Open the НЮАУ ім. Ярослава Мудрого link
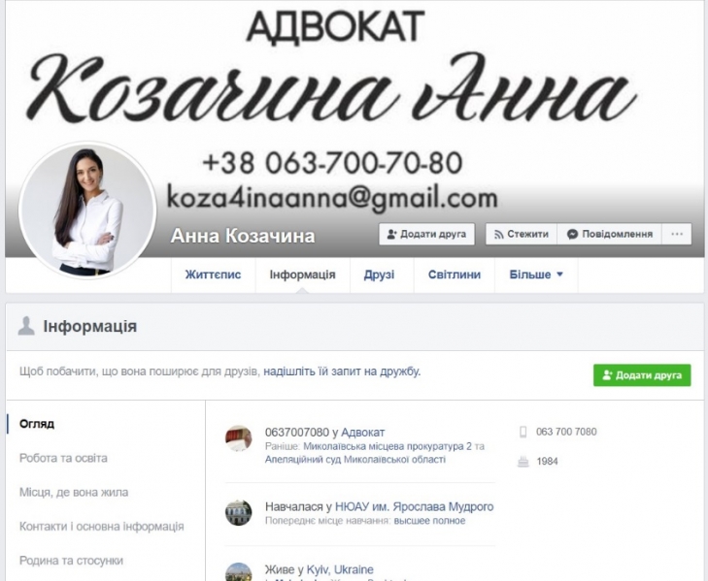 [x=414, y=506]
